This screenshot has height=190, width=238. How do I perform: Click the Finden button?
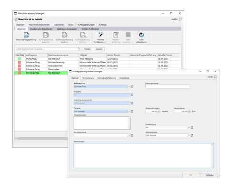[88, 49]
